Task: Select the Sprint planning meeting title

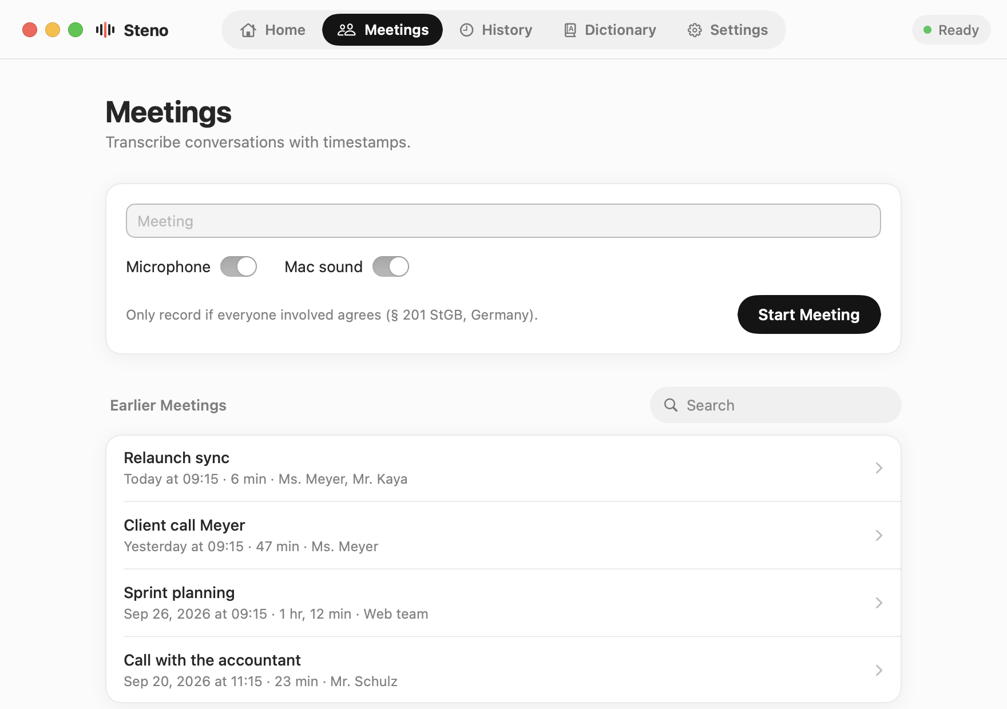Action: click(x=180, y=593)
